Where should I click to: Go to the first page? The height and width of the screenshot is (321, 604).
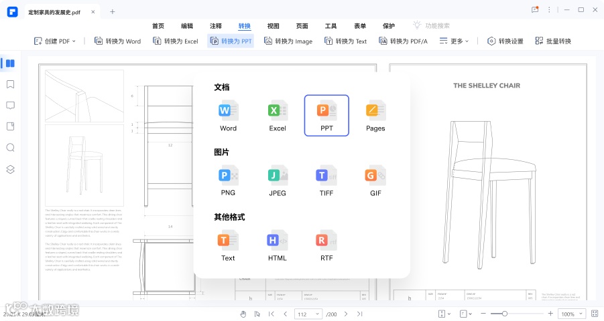tap(271, 314)
